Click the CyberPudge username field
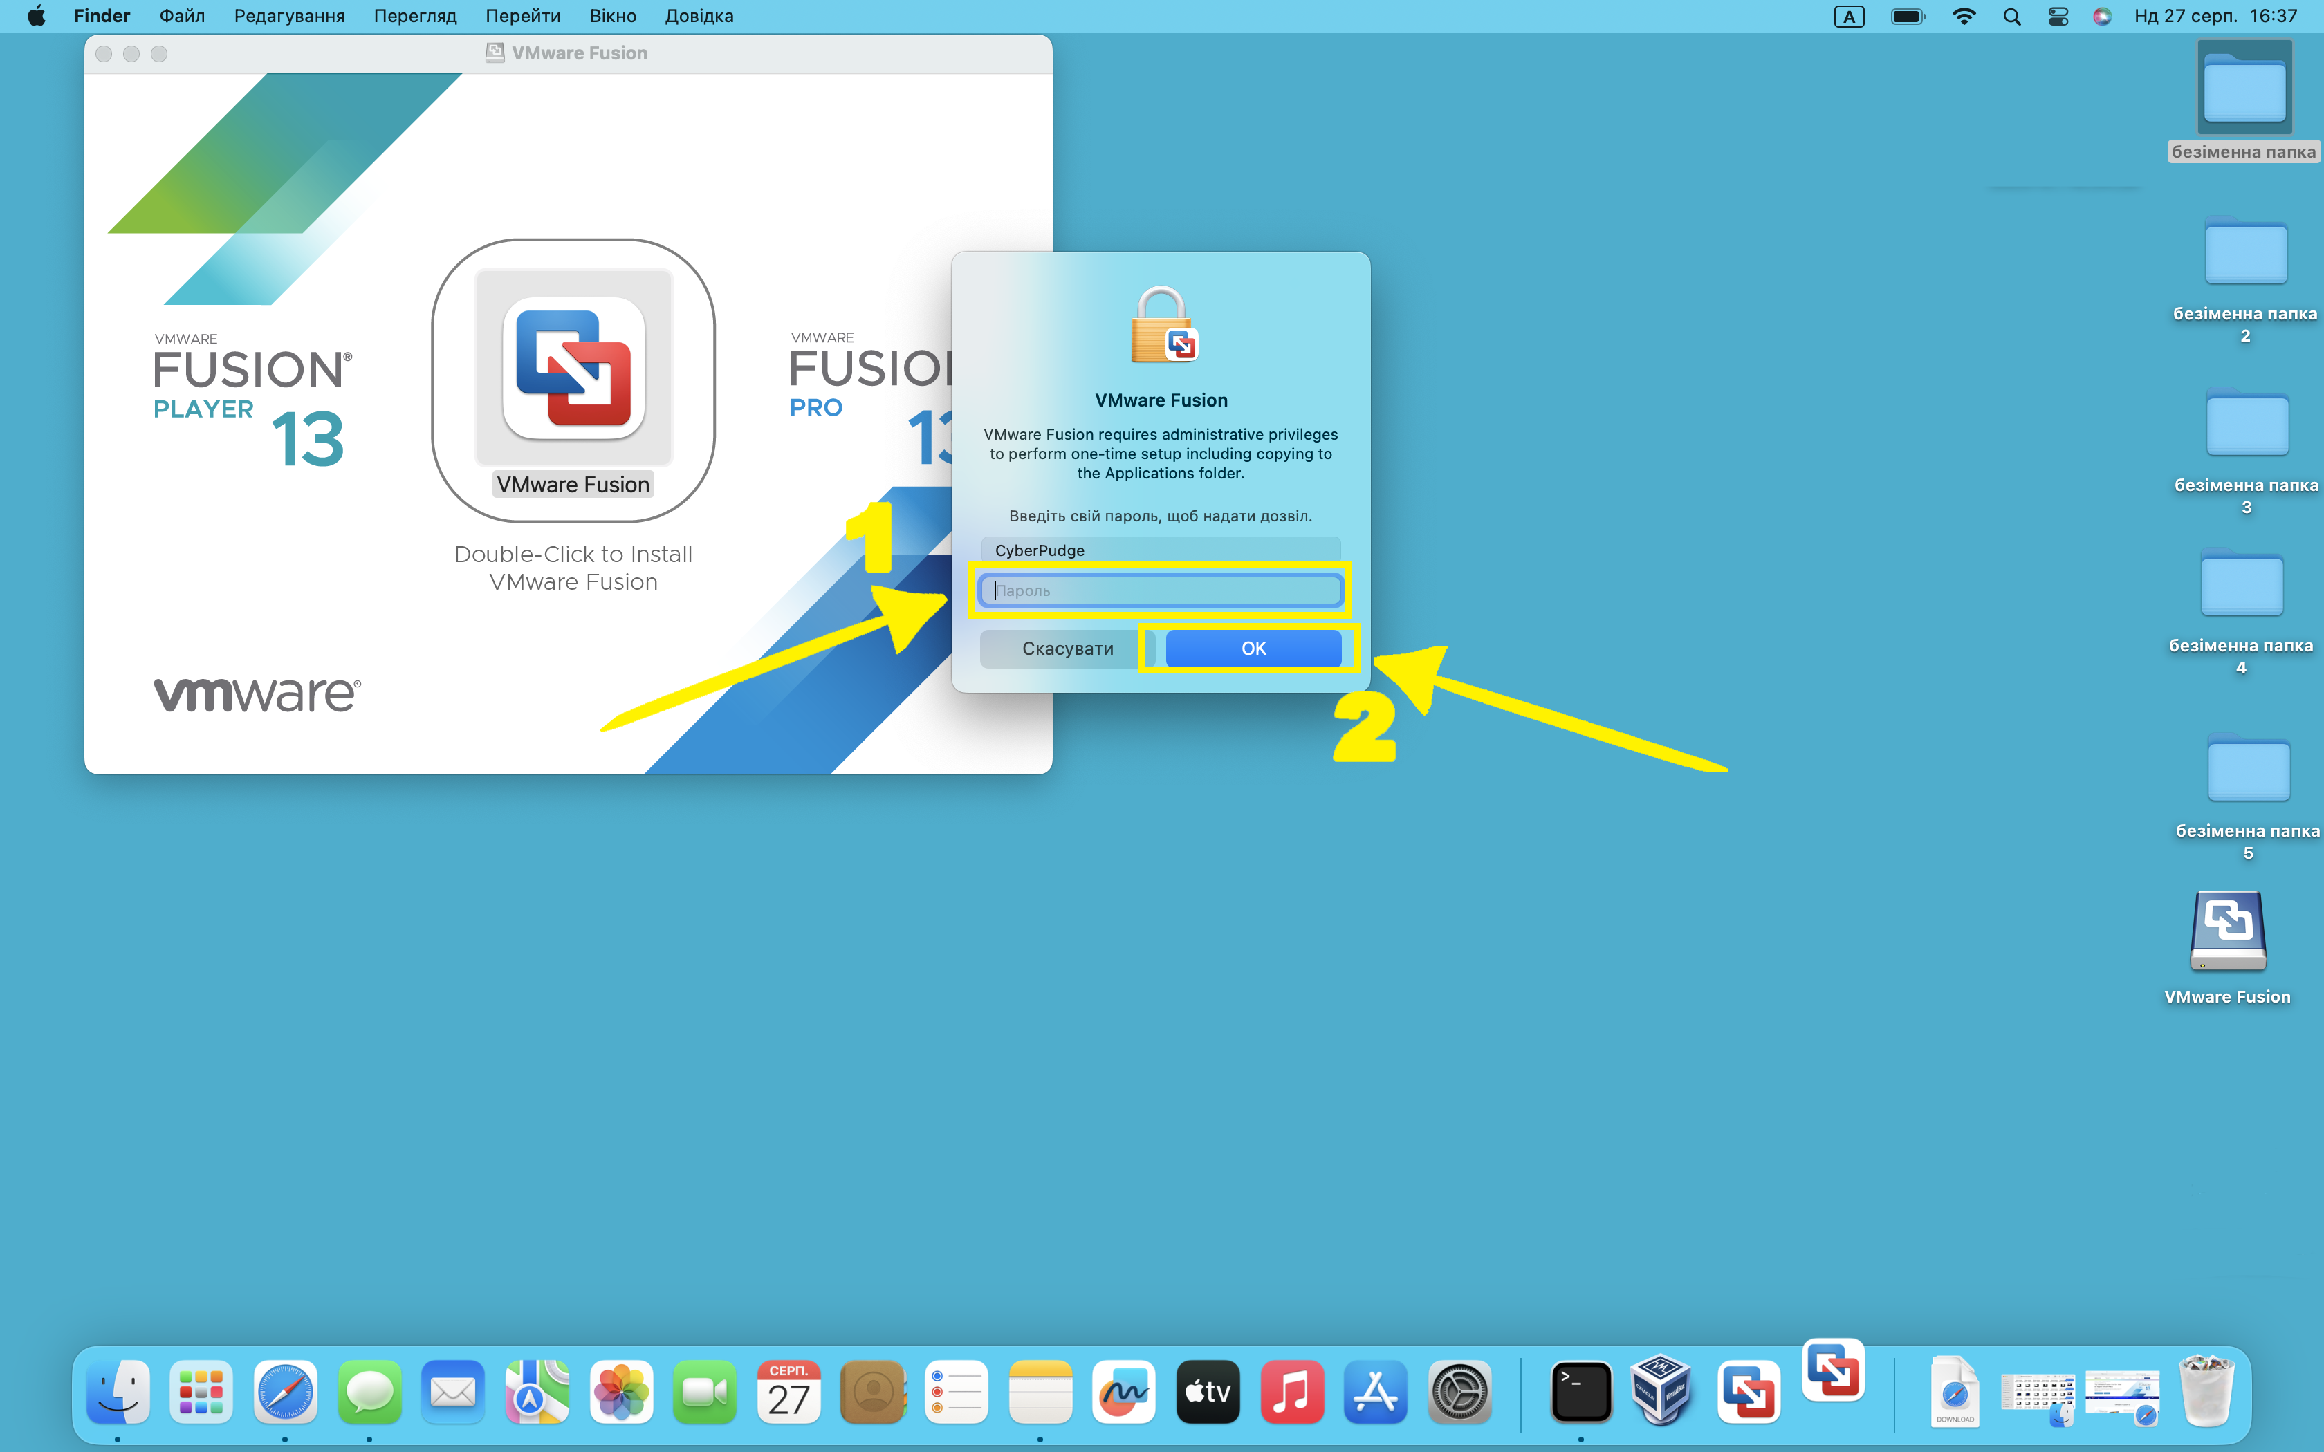 [x=1160, y=550]
